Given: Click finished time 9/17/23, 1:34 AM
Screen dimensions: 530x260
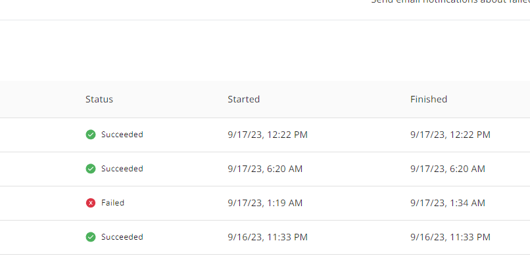Looking at the screenshot, I should (448, 203).
